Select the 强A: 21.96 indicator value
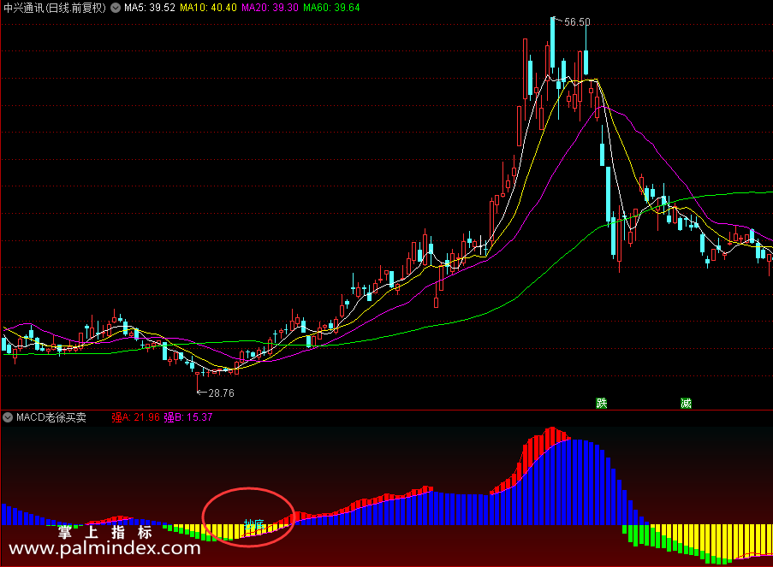 tap(135, 417)
